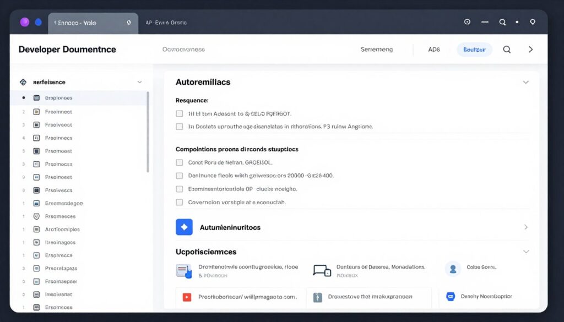
Task: Select the person avatar icon beside Coibe Gorns
Action: point(453,269)
